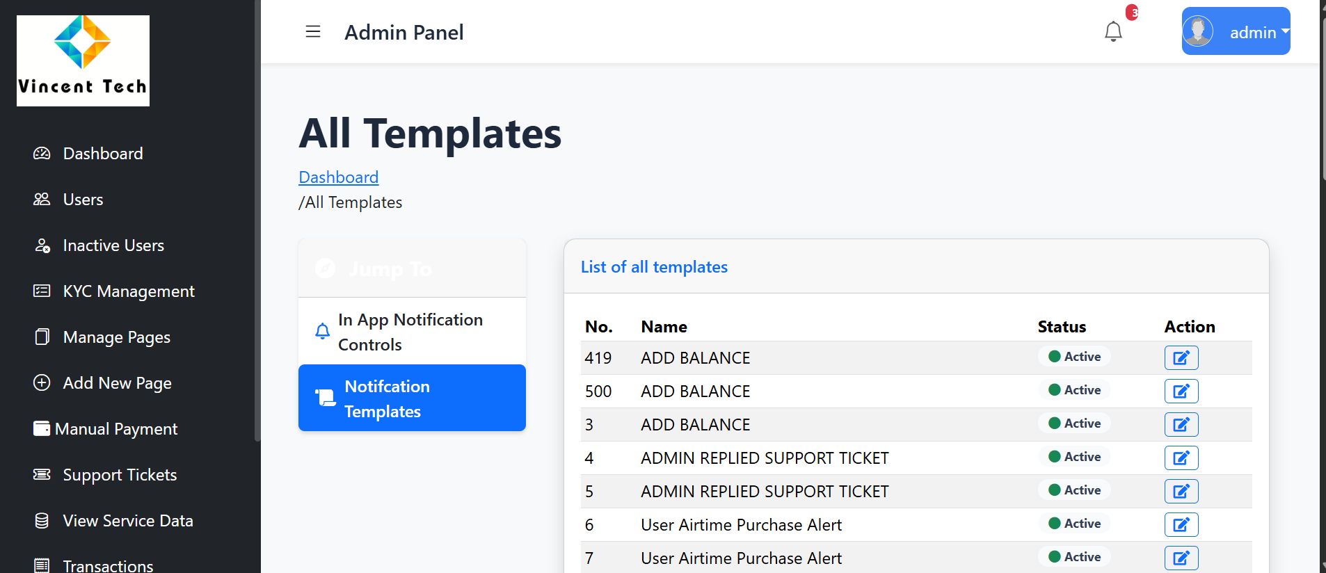Select Support Tickets in sidebar

(x=120, y=475)
